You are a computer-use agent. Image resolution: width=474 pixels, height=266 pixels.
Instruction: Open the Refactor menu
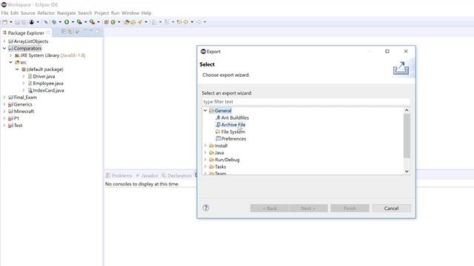coord(46,13)
